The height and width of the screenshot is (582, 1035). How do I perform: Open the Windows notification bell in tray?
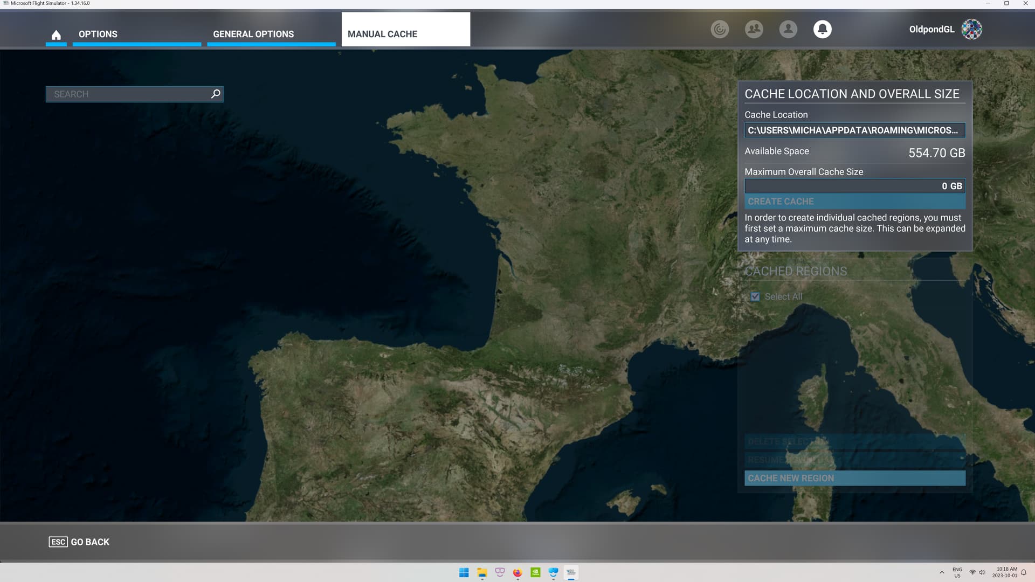[x=1024, y=572]
